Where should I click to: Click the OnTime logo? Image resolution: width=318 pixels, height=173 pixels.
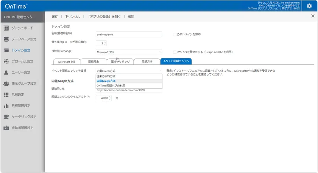pyautogui.click(x=16, y=6)
